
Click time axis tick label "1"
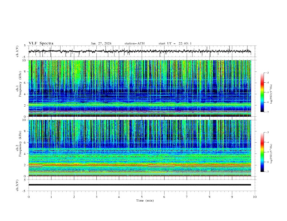[51, 197]
